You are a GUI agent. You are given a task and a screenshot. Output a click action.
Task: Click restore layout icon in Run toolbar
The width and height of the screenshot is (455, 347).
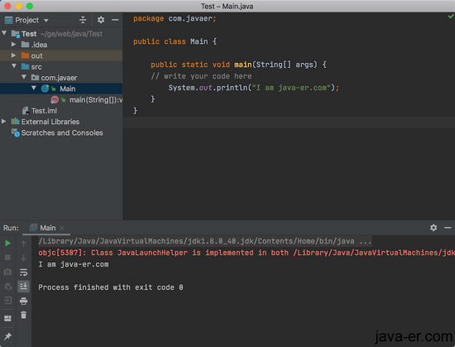[7, 318]
